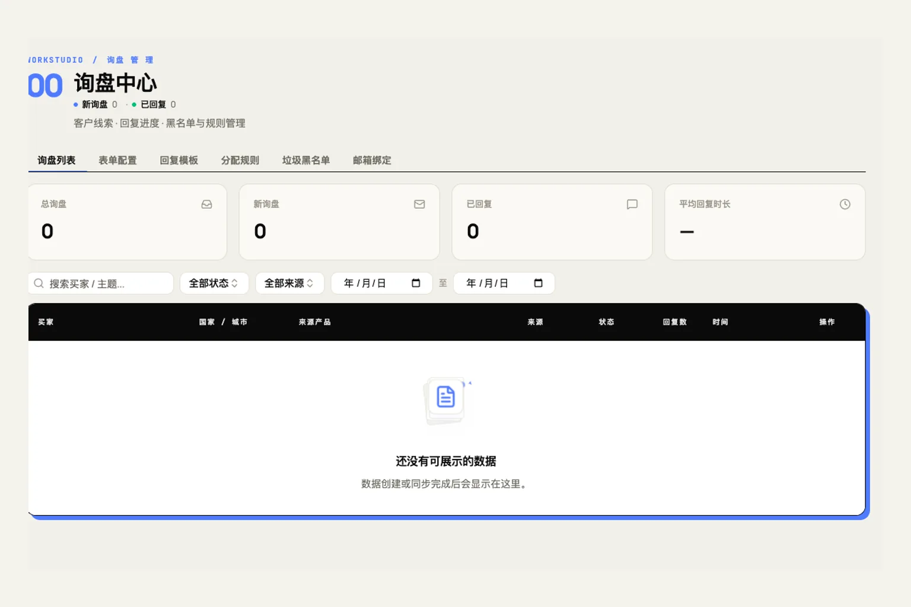Click the end date 年/月/日 field
Screen dimensions: 911x607
pyautogui.click(x=504, y=283)
